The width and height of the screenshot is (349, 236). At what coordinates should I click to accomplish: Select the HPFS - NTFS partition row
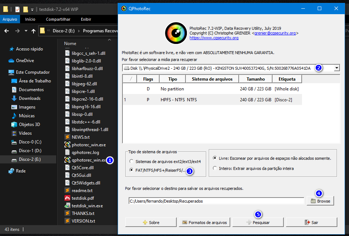(x=212, y=99)
